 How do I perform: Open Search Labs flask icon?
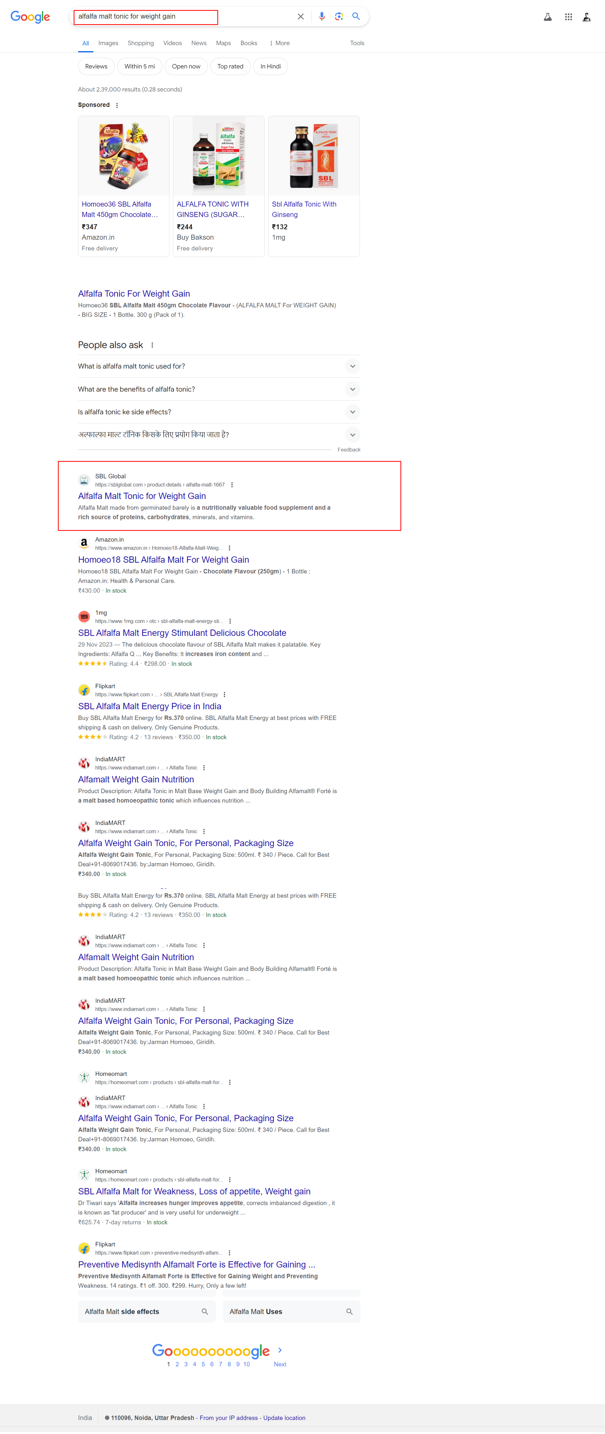(x=547, y=17)
